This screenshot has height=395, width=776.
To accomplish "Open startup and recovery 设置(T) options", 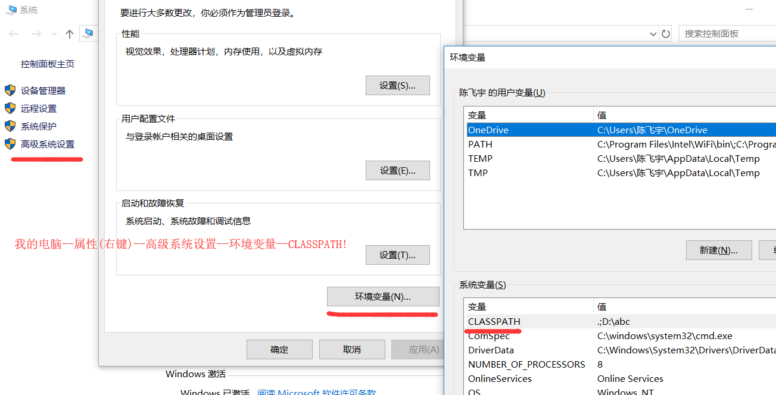I will [397, 255].
